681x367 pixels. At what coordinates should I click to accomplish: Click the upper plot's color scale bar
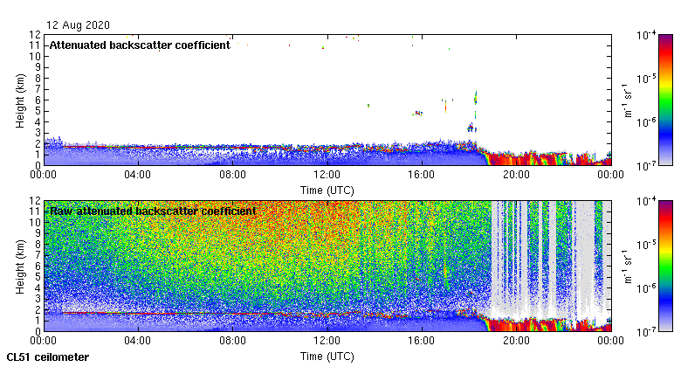tap(665, 100)
